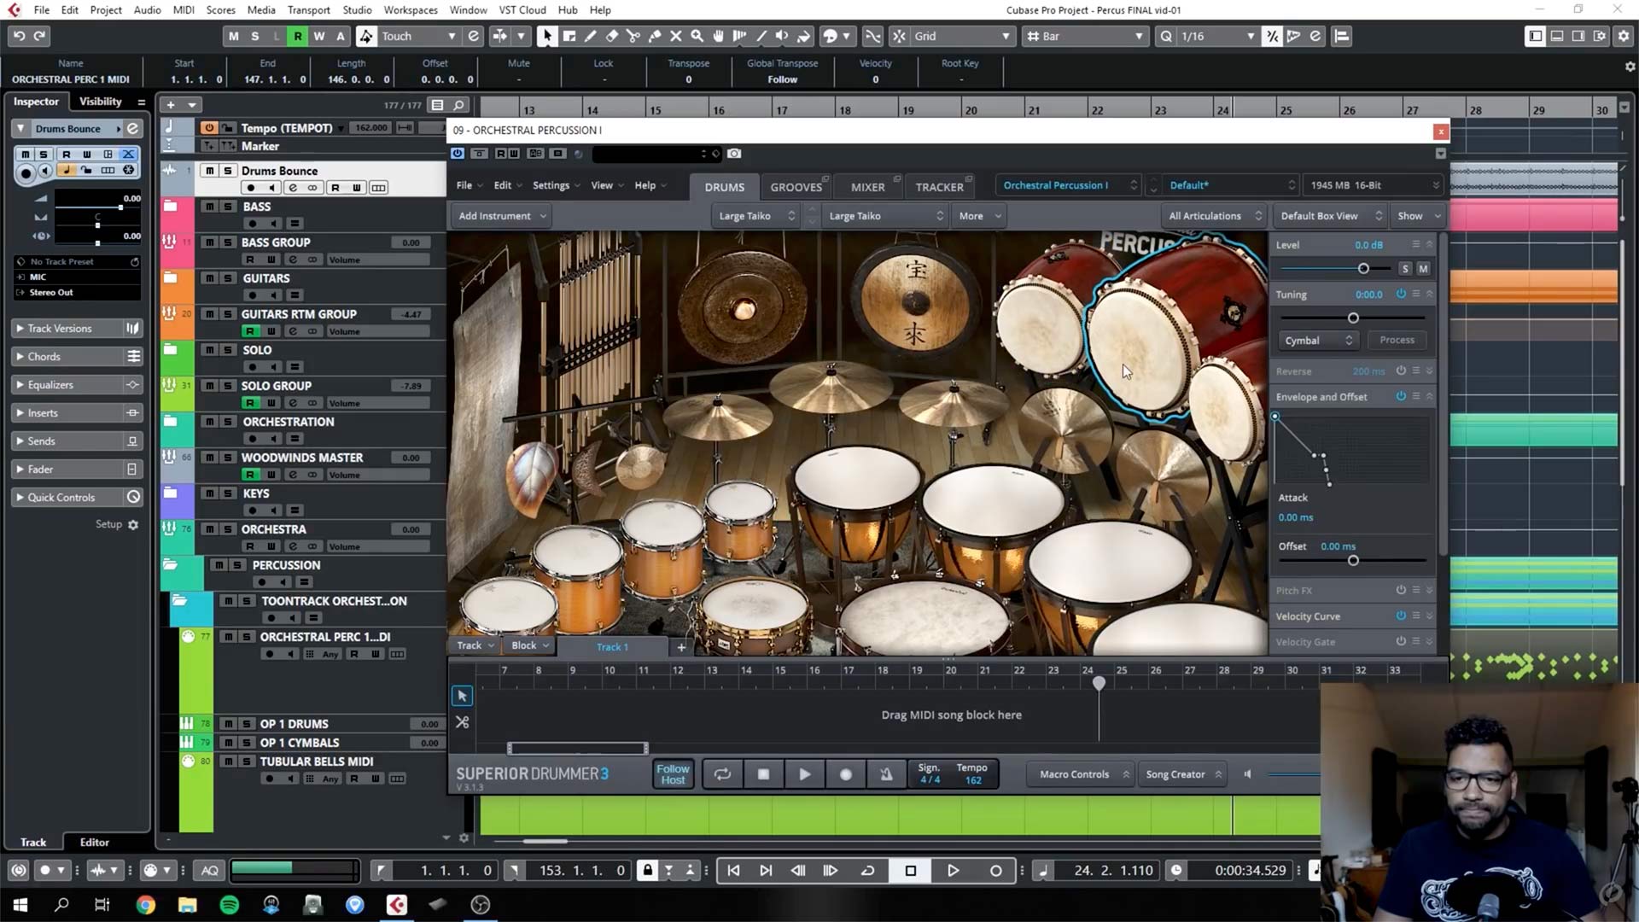Viewport: 1639px width, 922px height.
Task: Mute the BASS folder track
Action: click(x=209, y=207)
